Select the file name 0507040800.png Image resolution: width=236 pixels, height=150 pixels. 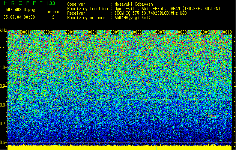tap(19, 10)
